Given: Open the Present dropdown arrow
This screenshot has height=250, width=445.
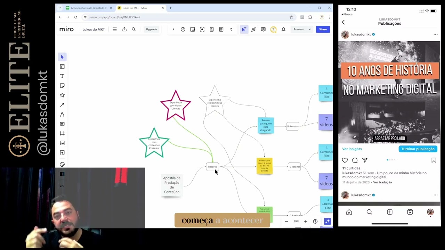Looking at the screenshot, I should [310, 30].
